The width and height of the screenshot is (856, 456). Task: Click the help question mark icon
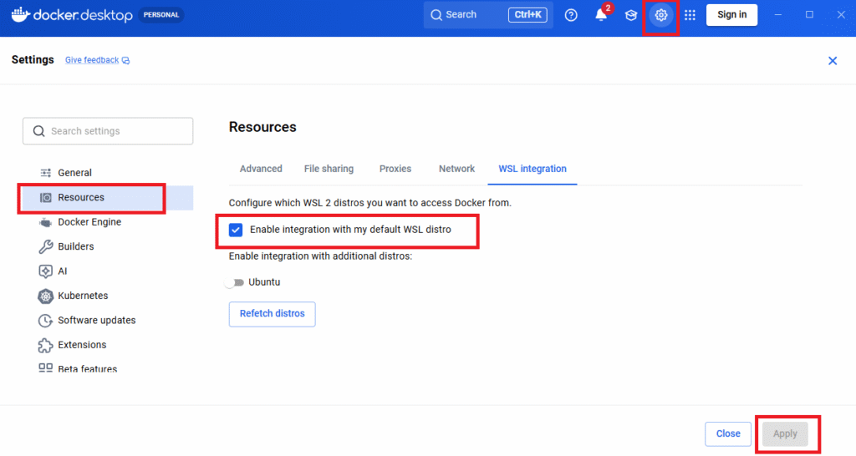(x=571, y=15)
